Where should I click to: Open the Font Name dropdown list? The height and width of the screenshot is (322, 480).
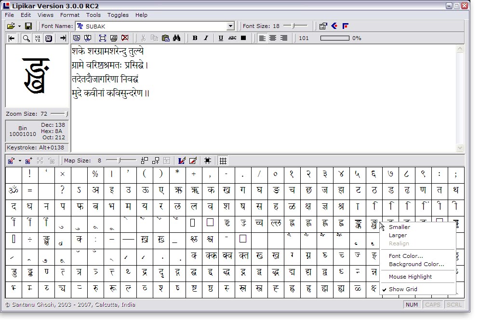230,26
